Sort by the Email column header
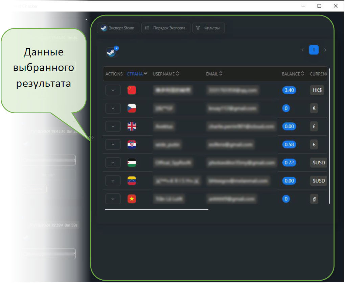This screenshot has width=345, height=283. (214, 74)
